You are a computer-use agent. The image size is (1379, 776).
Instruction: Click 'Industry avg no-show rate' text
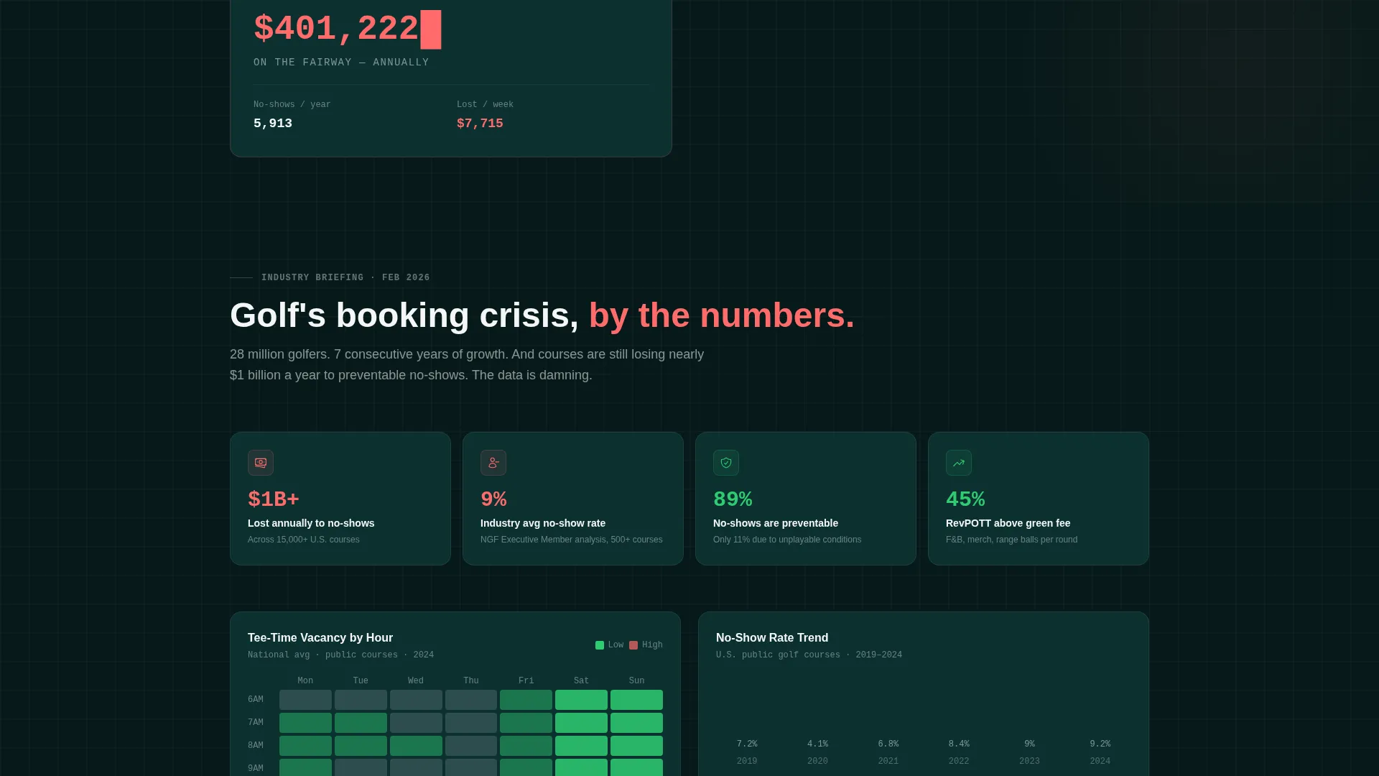pos(543,523)
